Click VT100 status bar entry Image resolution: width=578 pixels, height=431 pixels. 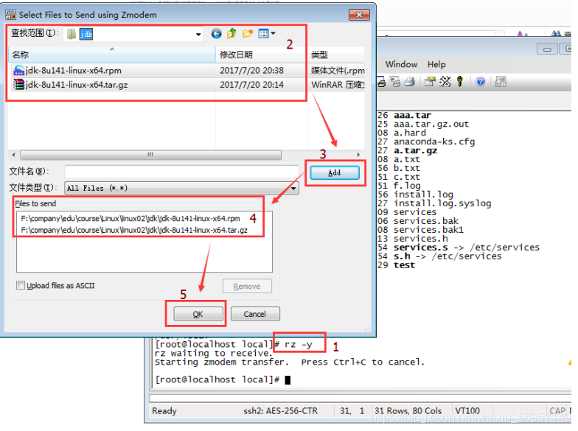click(x=467, y=411)
